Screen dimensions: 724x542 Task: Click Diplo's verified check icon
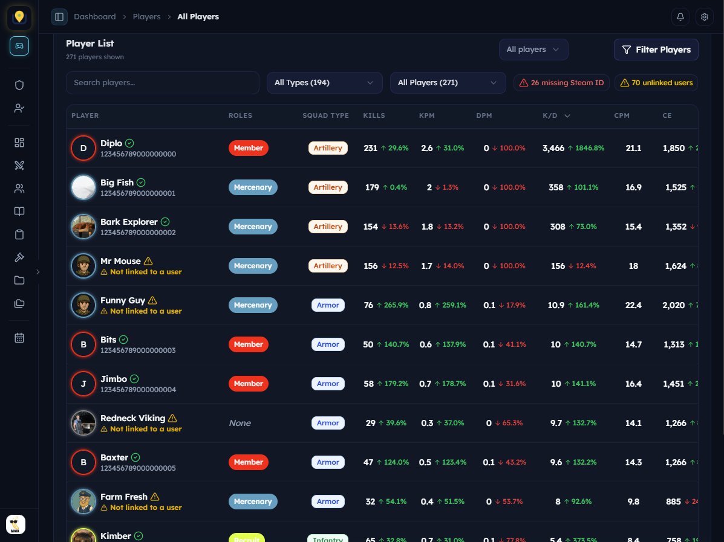pos(130,143)
